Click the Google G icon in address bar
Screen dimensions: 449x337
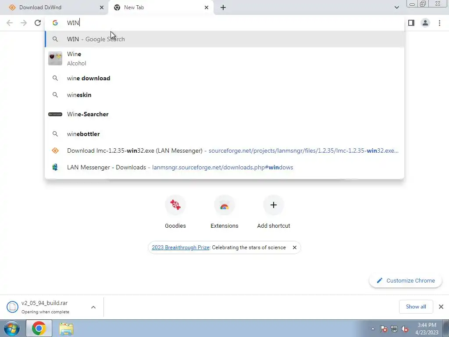pos(55,23)
